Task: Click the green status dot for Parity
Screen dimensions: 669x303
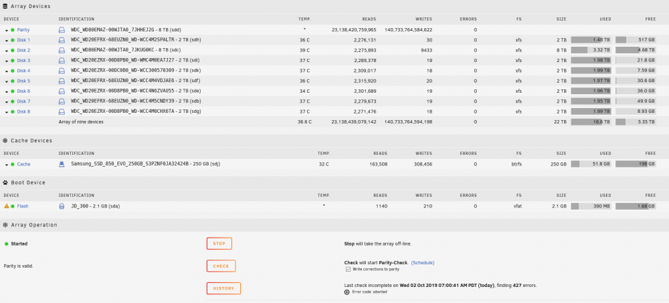Action: (13, 30)
